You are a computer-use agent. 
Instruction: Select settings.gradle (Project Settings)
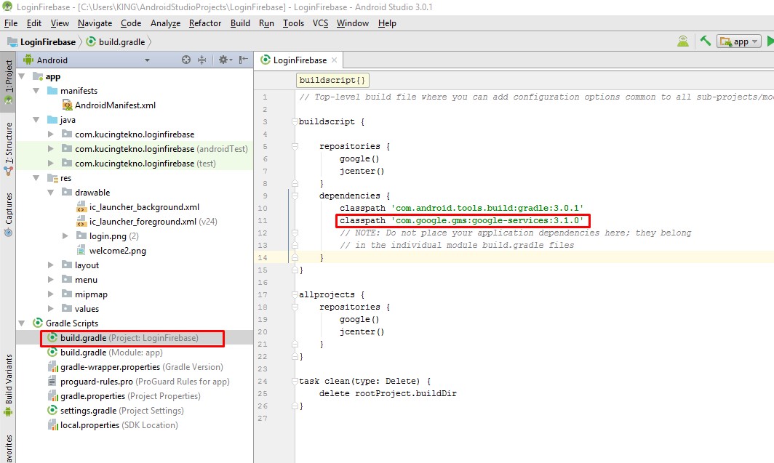click(x=116, y=410)
